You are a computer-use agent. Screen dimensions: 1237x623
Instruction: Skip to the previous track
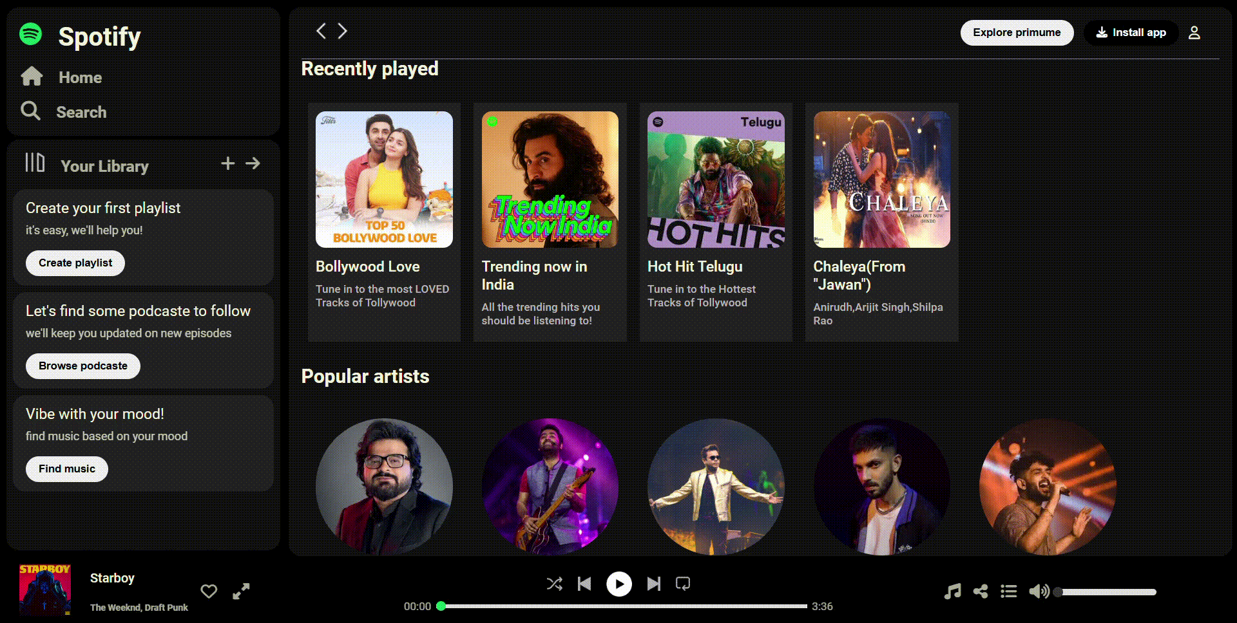point(584,584)
